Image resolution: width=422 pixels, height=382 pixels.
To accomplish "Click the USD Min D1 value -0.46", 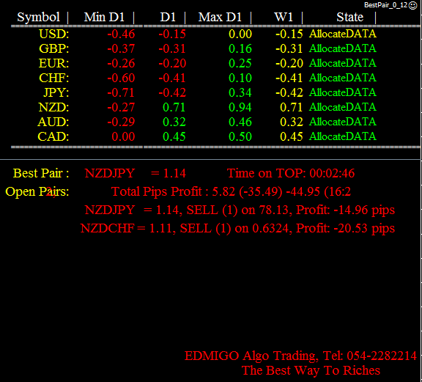I will pos(121,34).
